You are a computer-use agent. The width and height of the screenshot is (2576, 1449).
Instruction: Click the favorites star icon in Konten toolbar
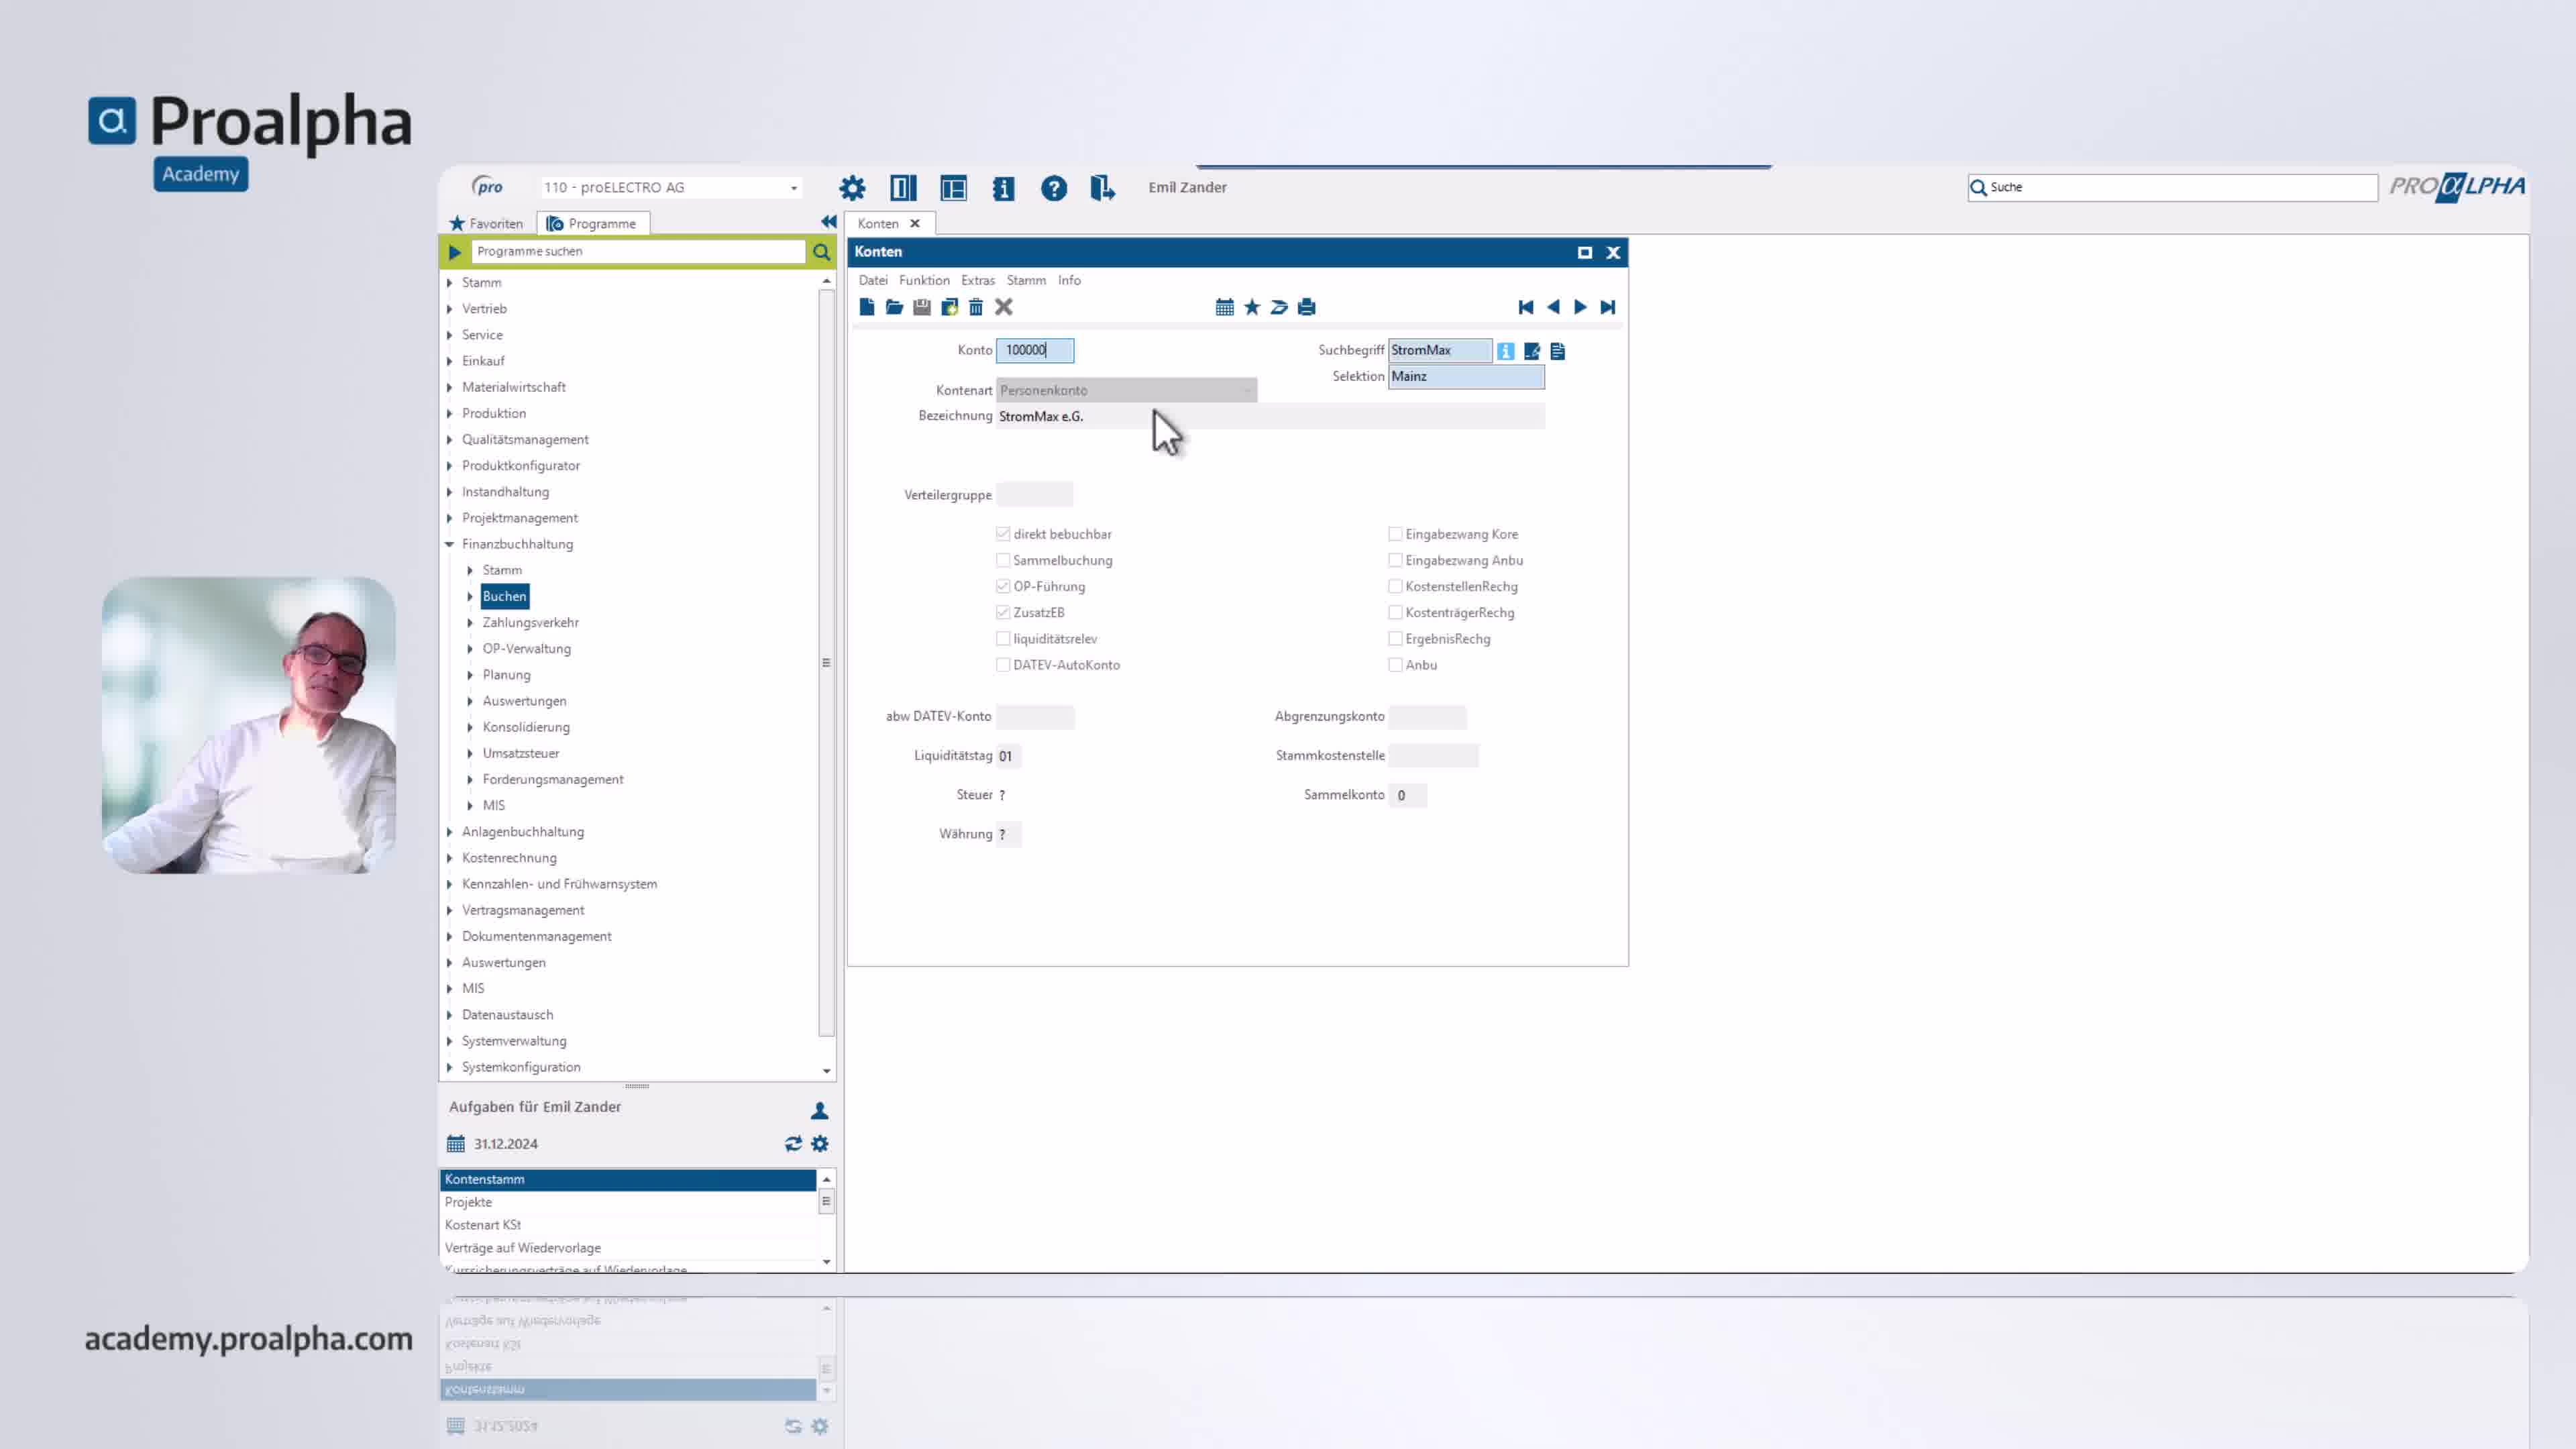[1252, 307]
